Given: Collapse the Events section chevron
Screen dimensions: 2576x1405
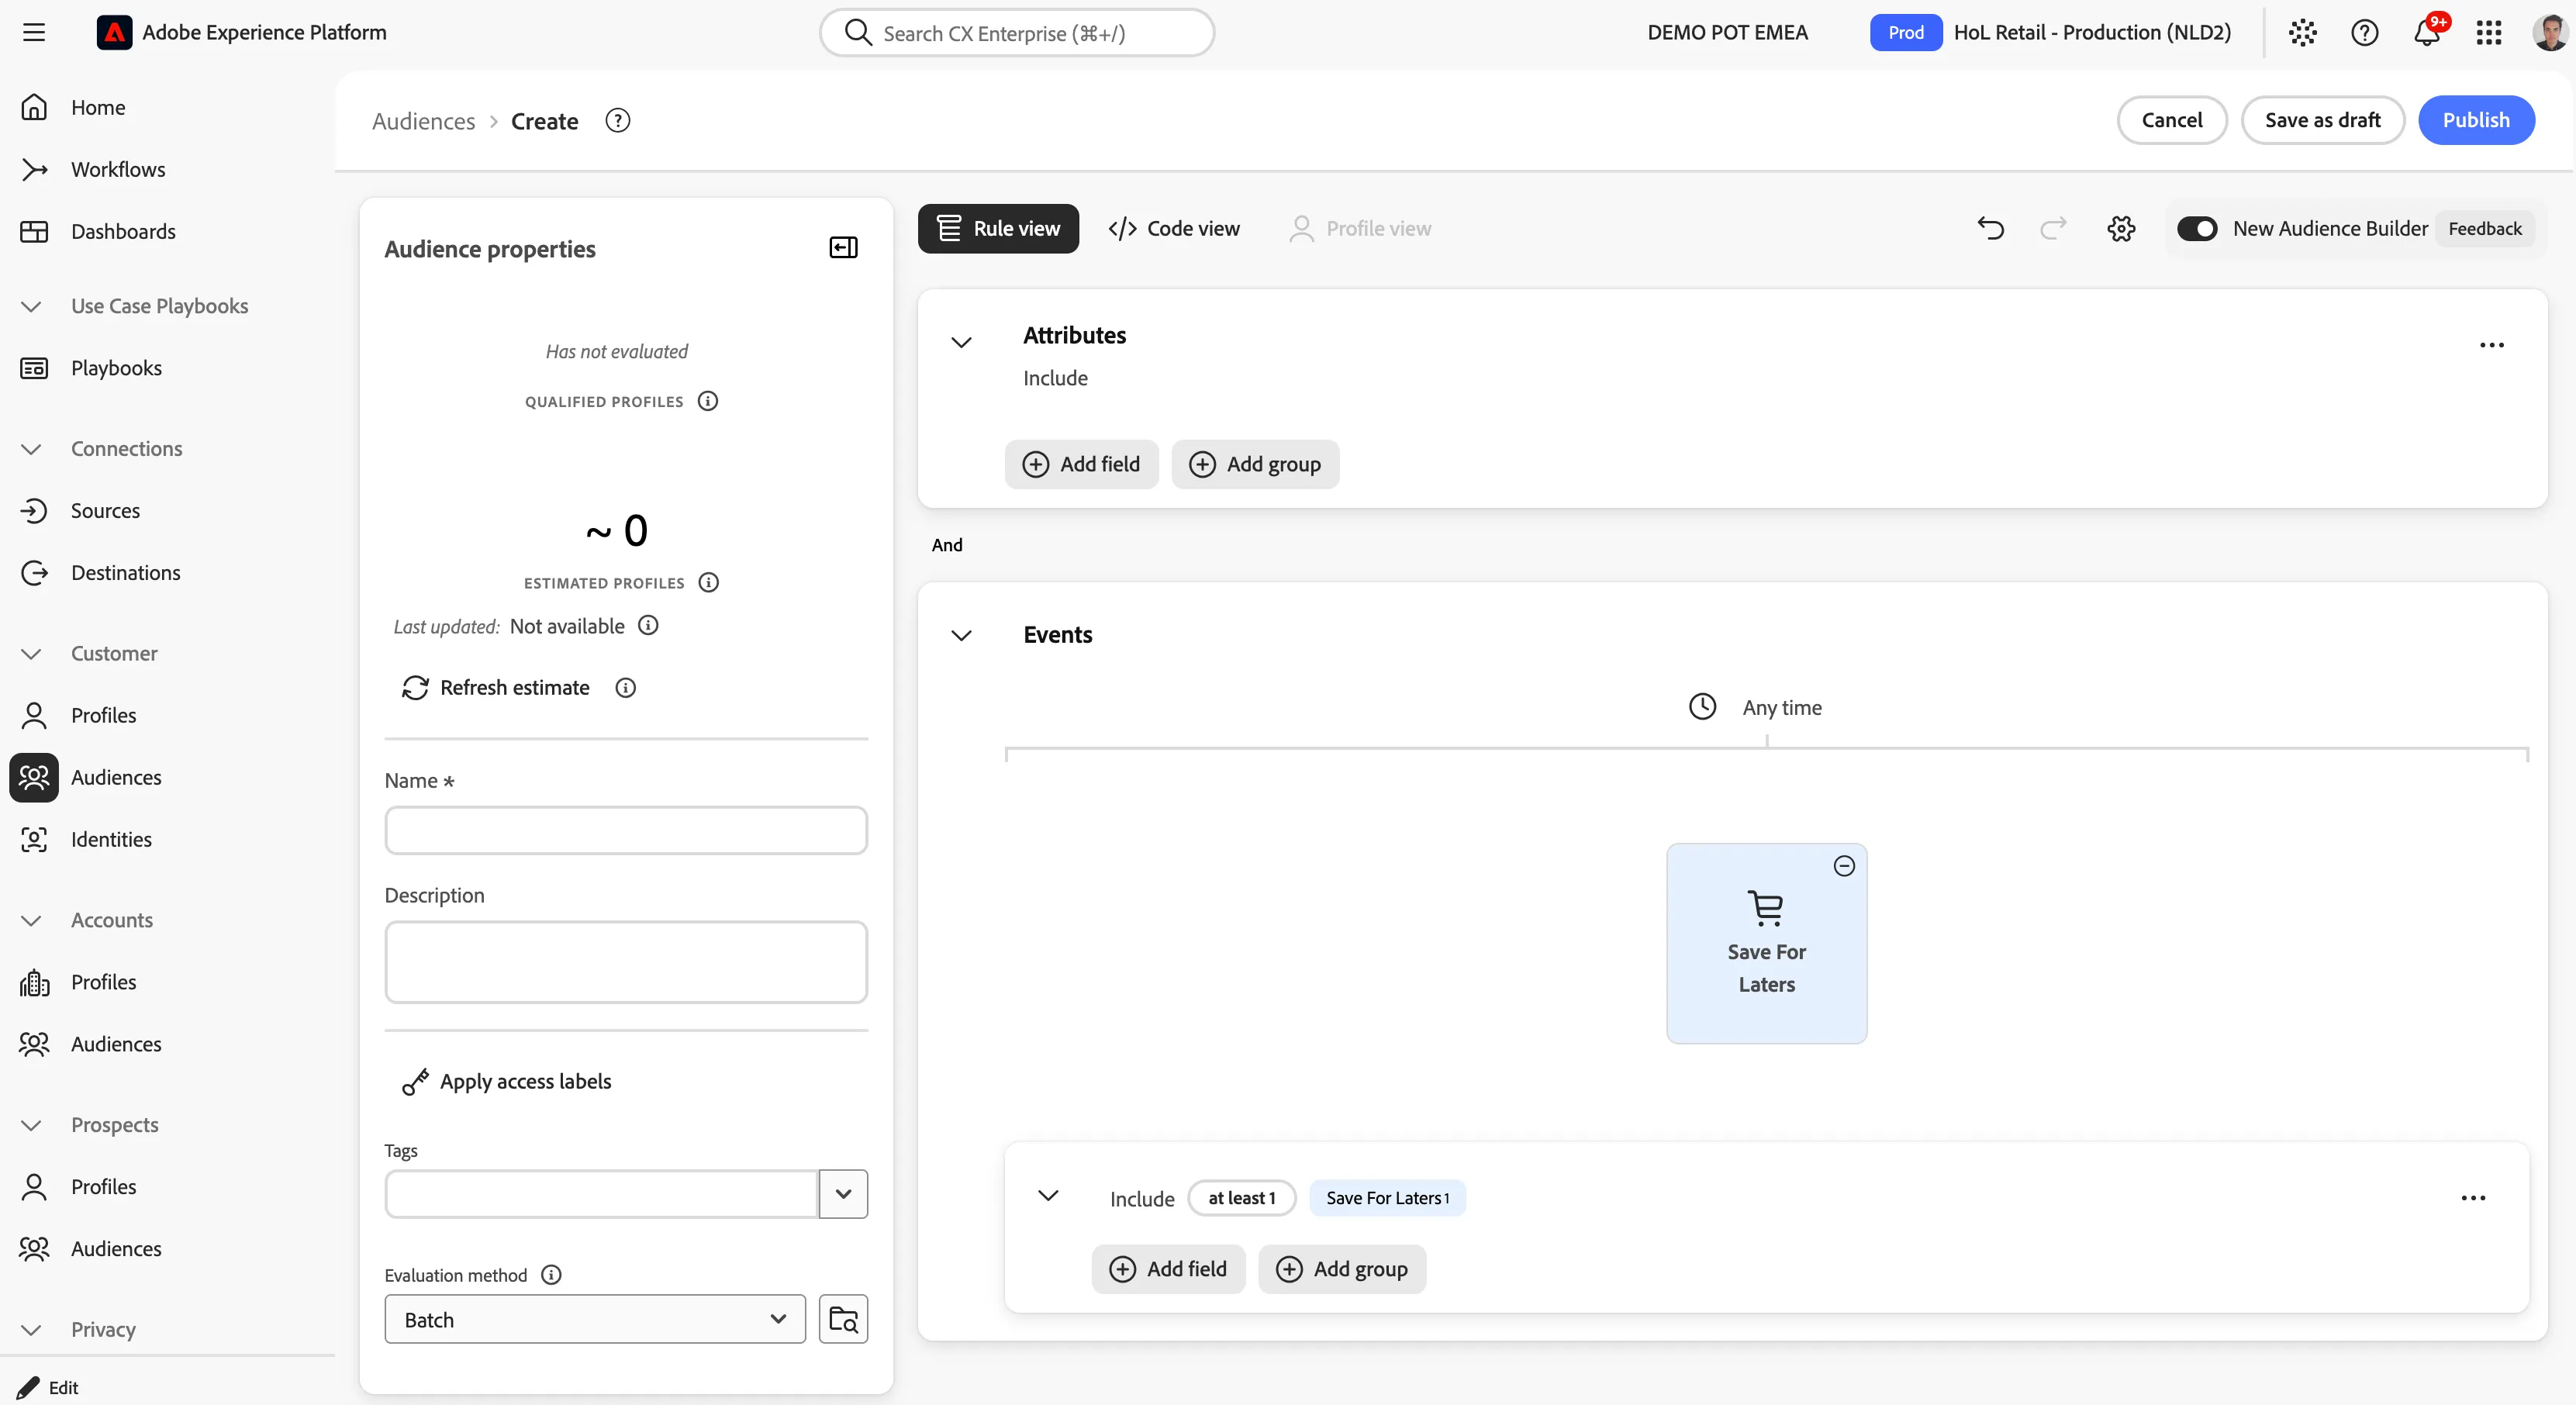Looking at the screenshot, I should click(961, 636).
